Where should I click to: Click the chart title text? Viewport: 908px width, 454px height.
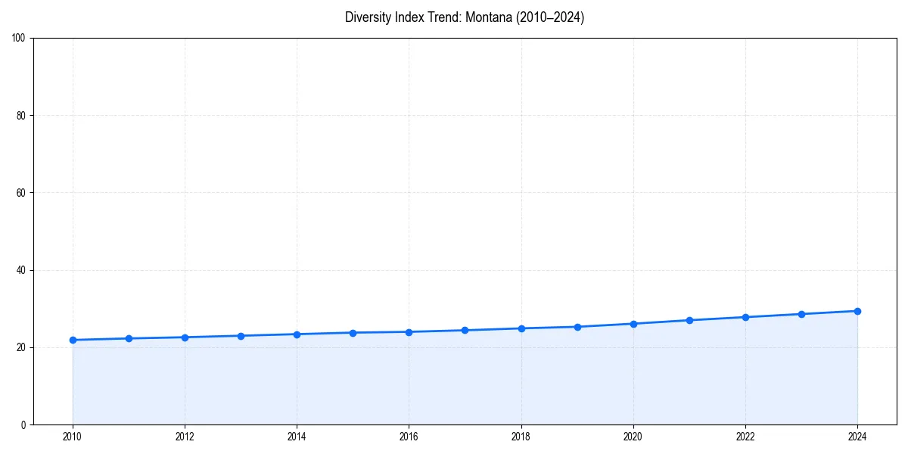(x=465, y=17)
